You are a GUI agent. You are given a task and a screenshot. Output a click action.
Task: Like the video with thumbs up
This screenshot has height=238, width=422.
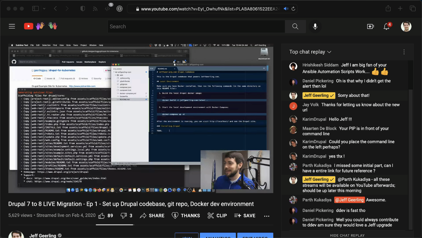[x=106, y=216]
